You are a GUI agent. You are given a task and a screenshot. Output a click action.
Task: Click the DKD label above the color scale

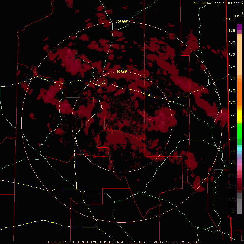(238, 16)
